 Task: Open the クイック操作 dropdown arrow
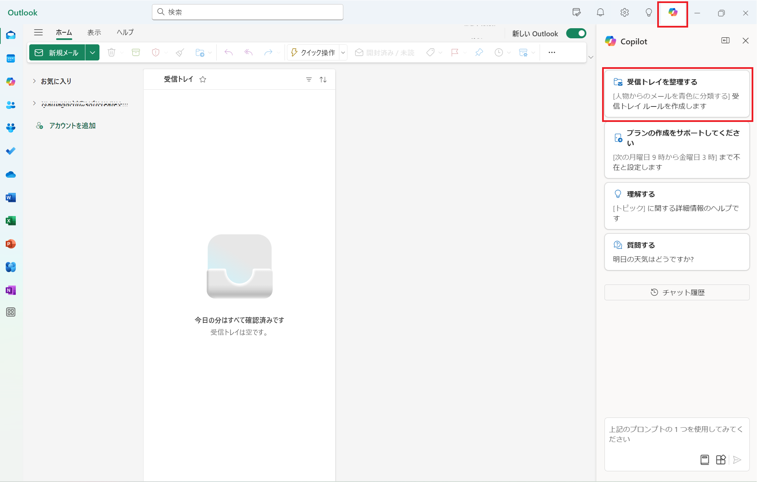point(343,52)
